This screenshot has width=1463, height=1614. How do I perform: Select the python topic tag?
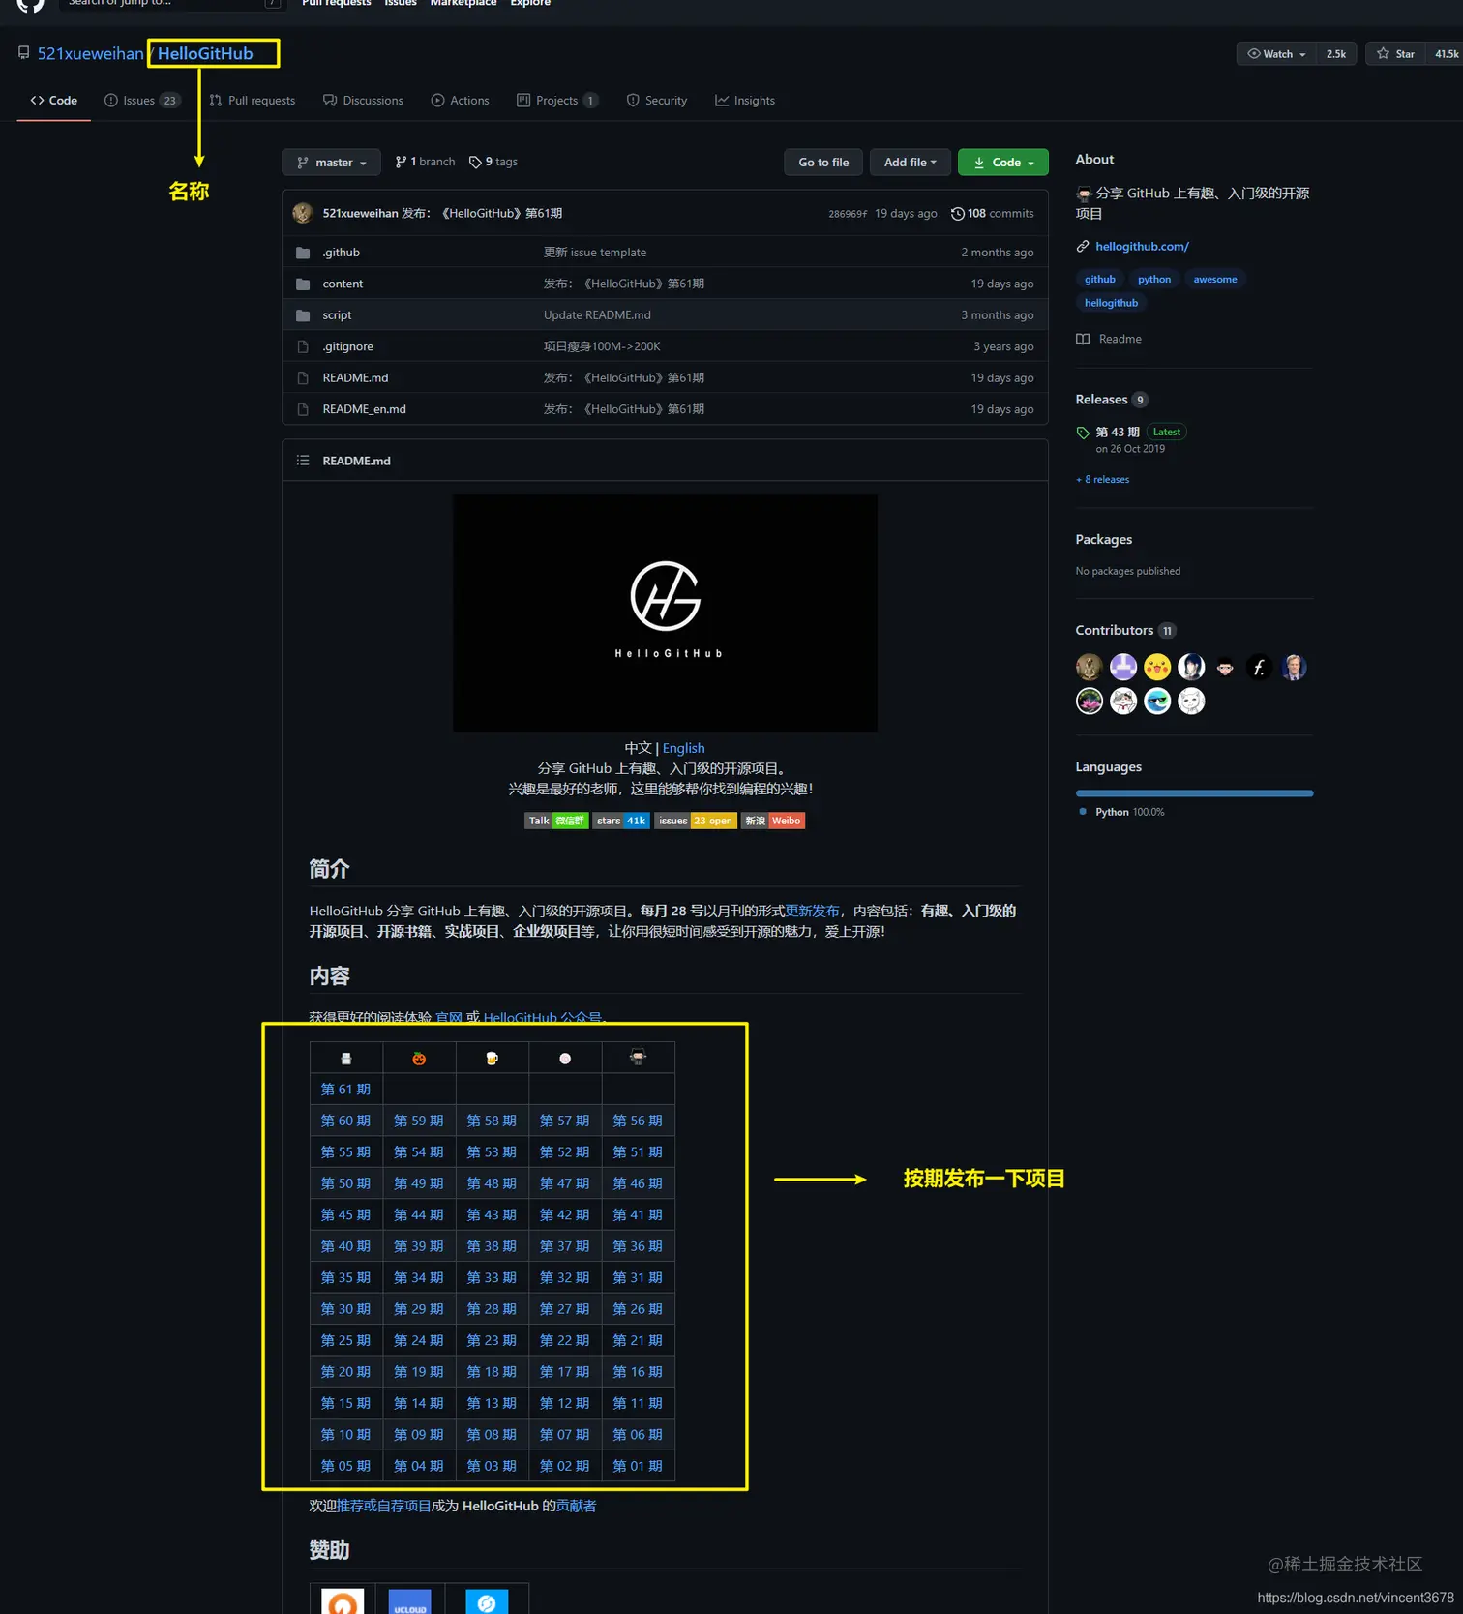pos(1154,280)
